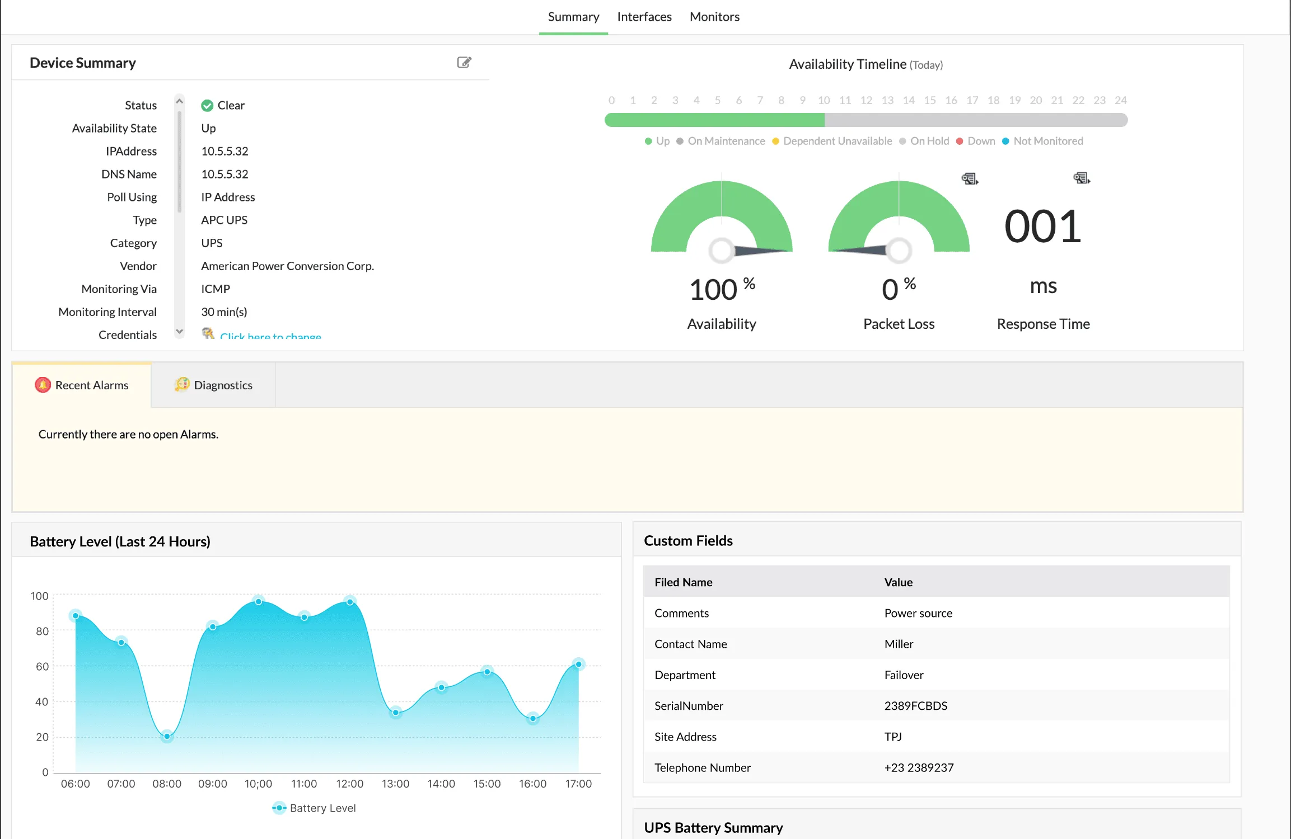Open the threshold settings icon above Packet Loss gauge
The width and height of the screenshot is (1291, 839).
(970, 178)
